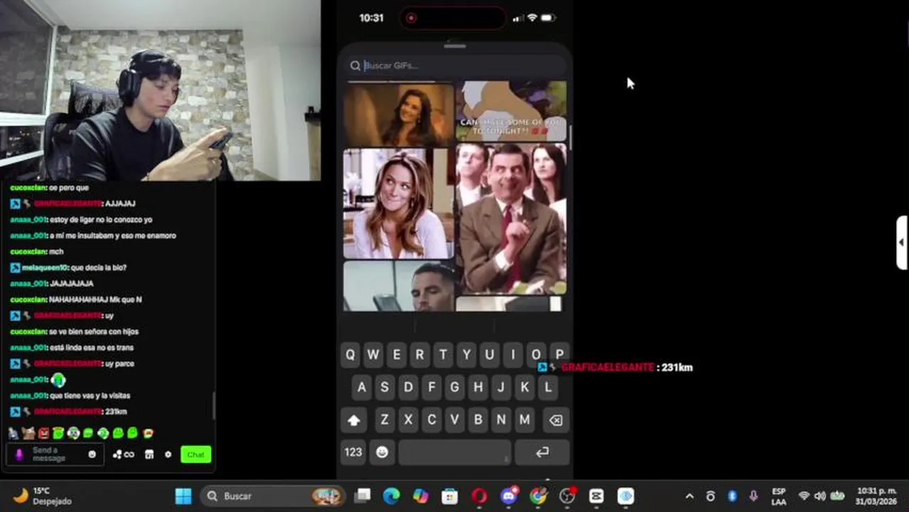Click the Bluetooth tray icon
Screen dimensions: 909x512
click(732, 496)
